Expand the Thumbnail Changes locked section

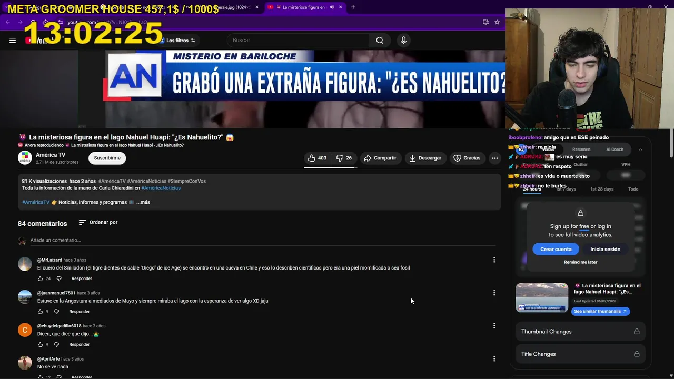point(580,332)
